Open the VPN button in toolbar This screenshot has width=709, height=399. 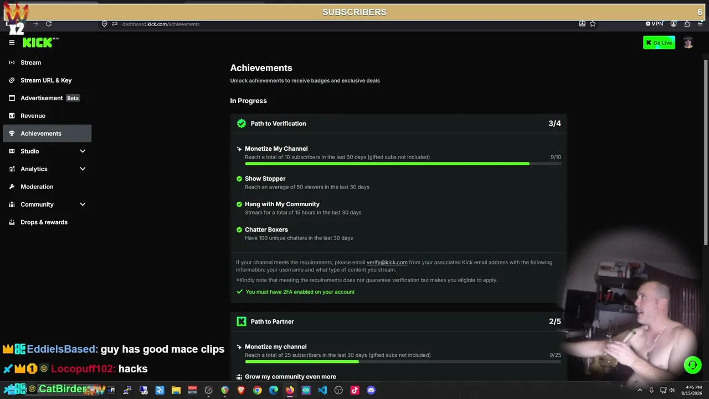[654, 24]
